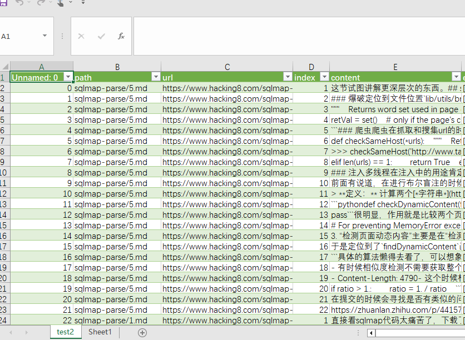Image resolution: width=465 pixels, height=340 pixels.
Task: Click the Select All corner triangle
Action: pyautogui.click(x=6, y=66)
